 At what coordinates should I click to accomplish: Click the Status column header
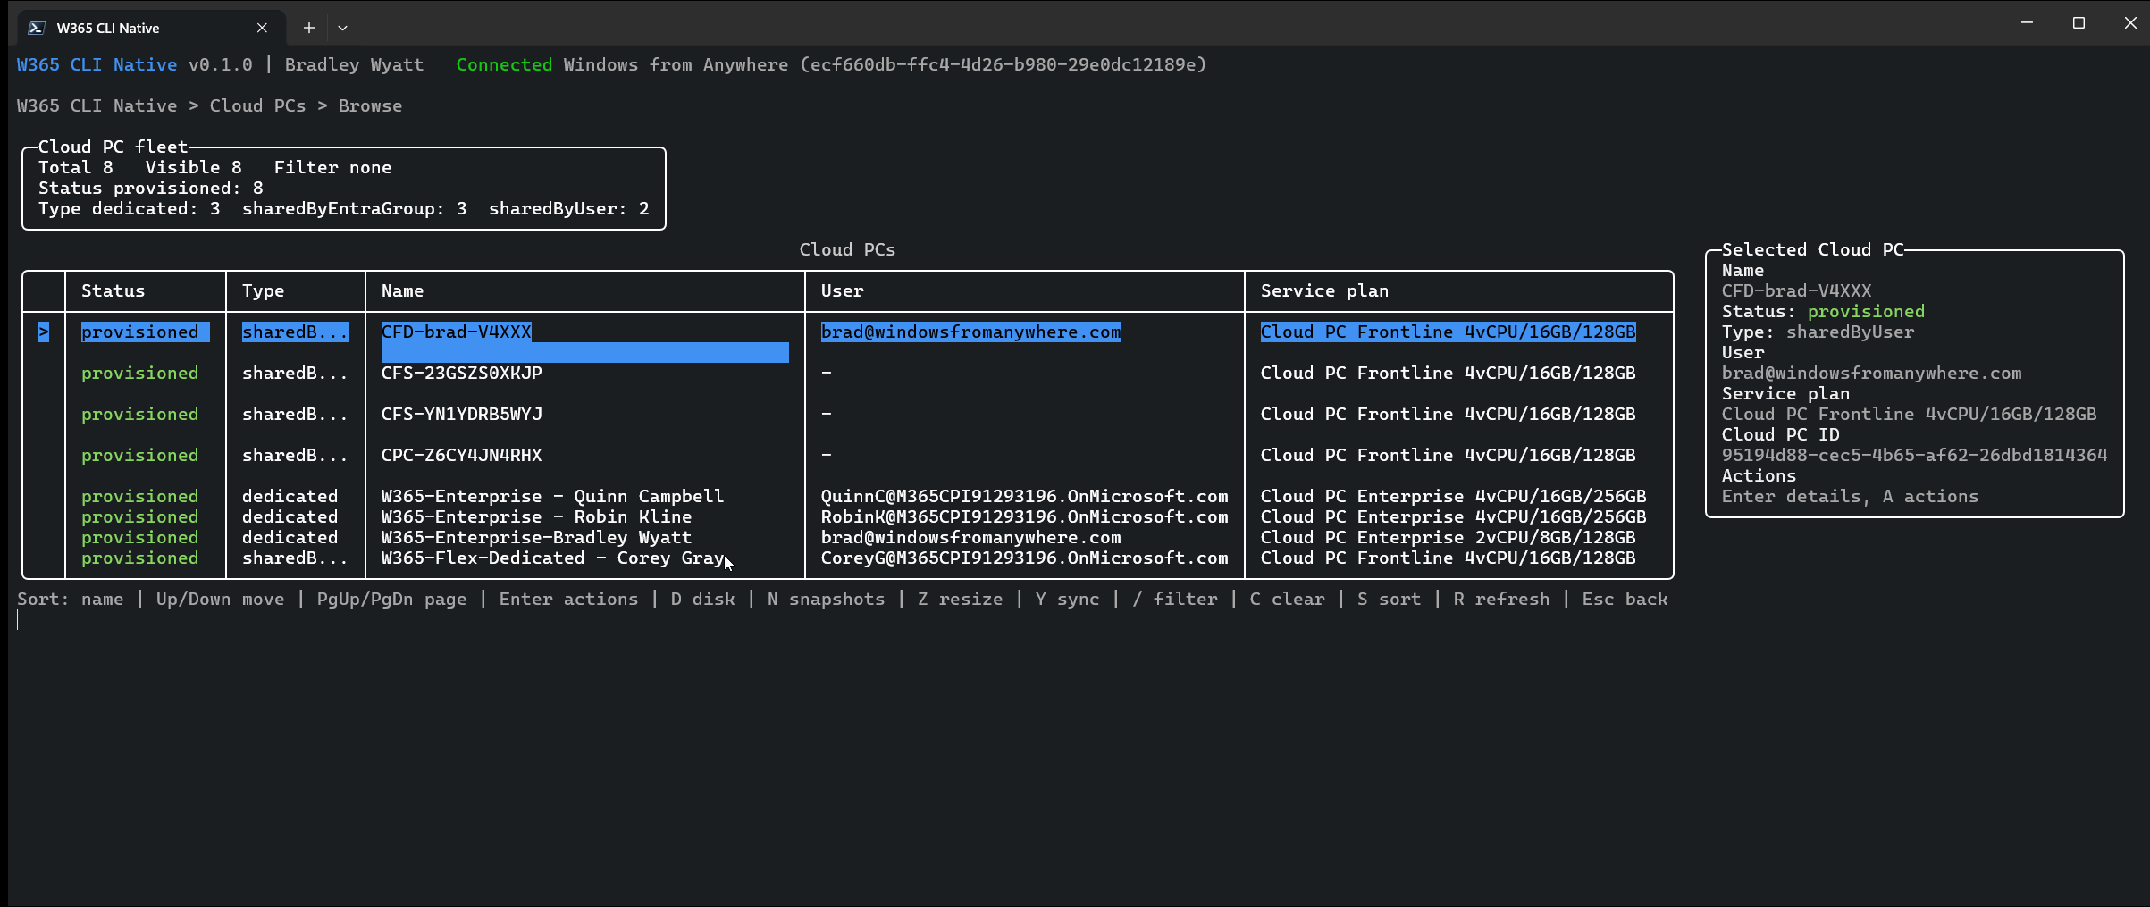[113, 291]
